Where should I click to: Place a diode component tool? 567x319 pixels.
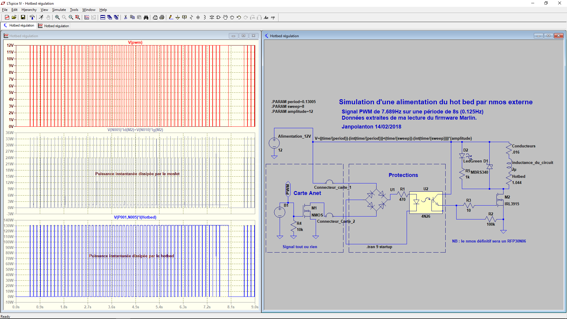[212, 17]
